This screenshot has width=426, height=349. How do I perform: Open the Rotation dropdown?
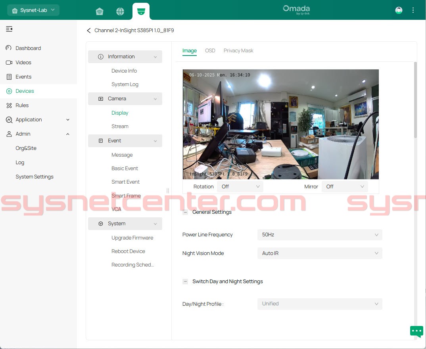[240, 186]
